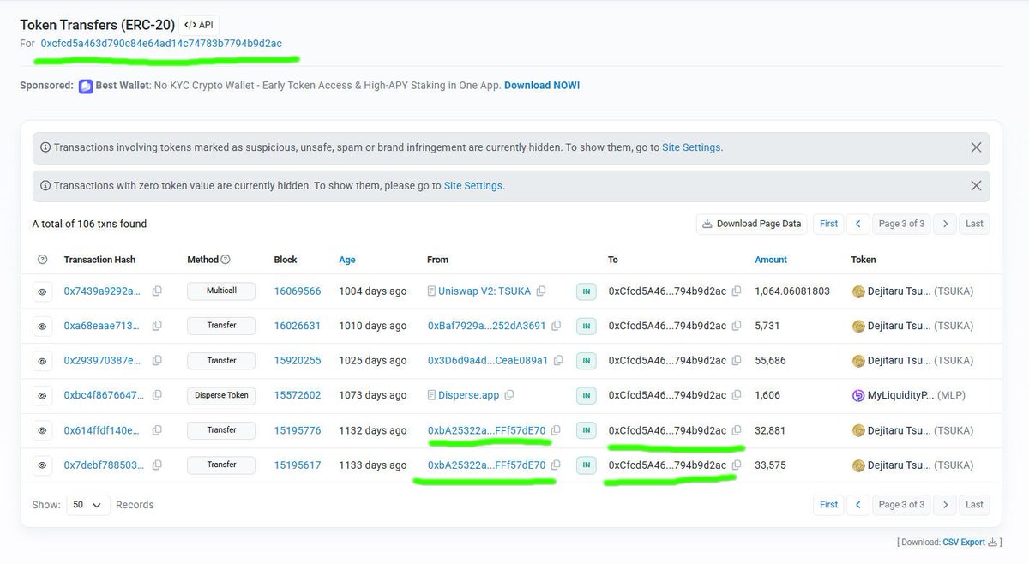Open transaction hash 0xa68eaae713

pyautogui.click(x=102, y=326)
